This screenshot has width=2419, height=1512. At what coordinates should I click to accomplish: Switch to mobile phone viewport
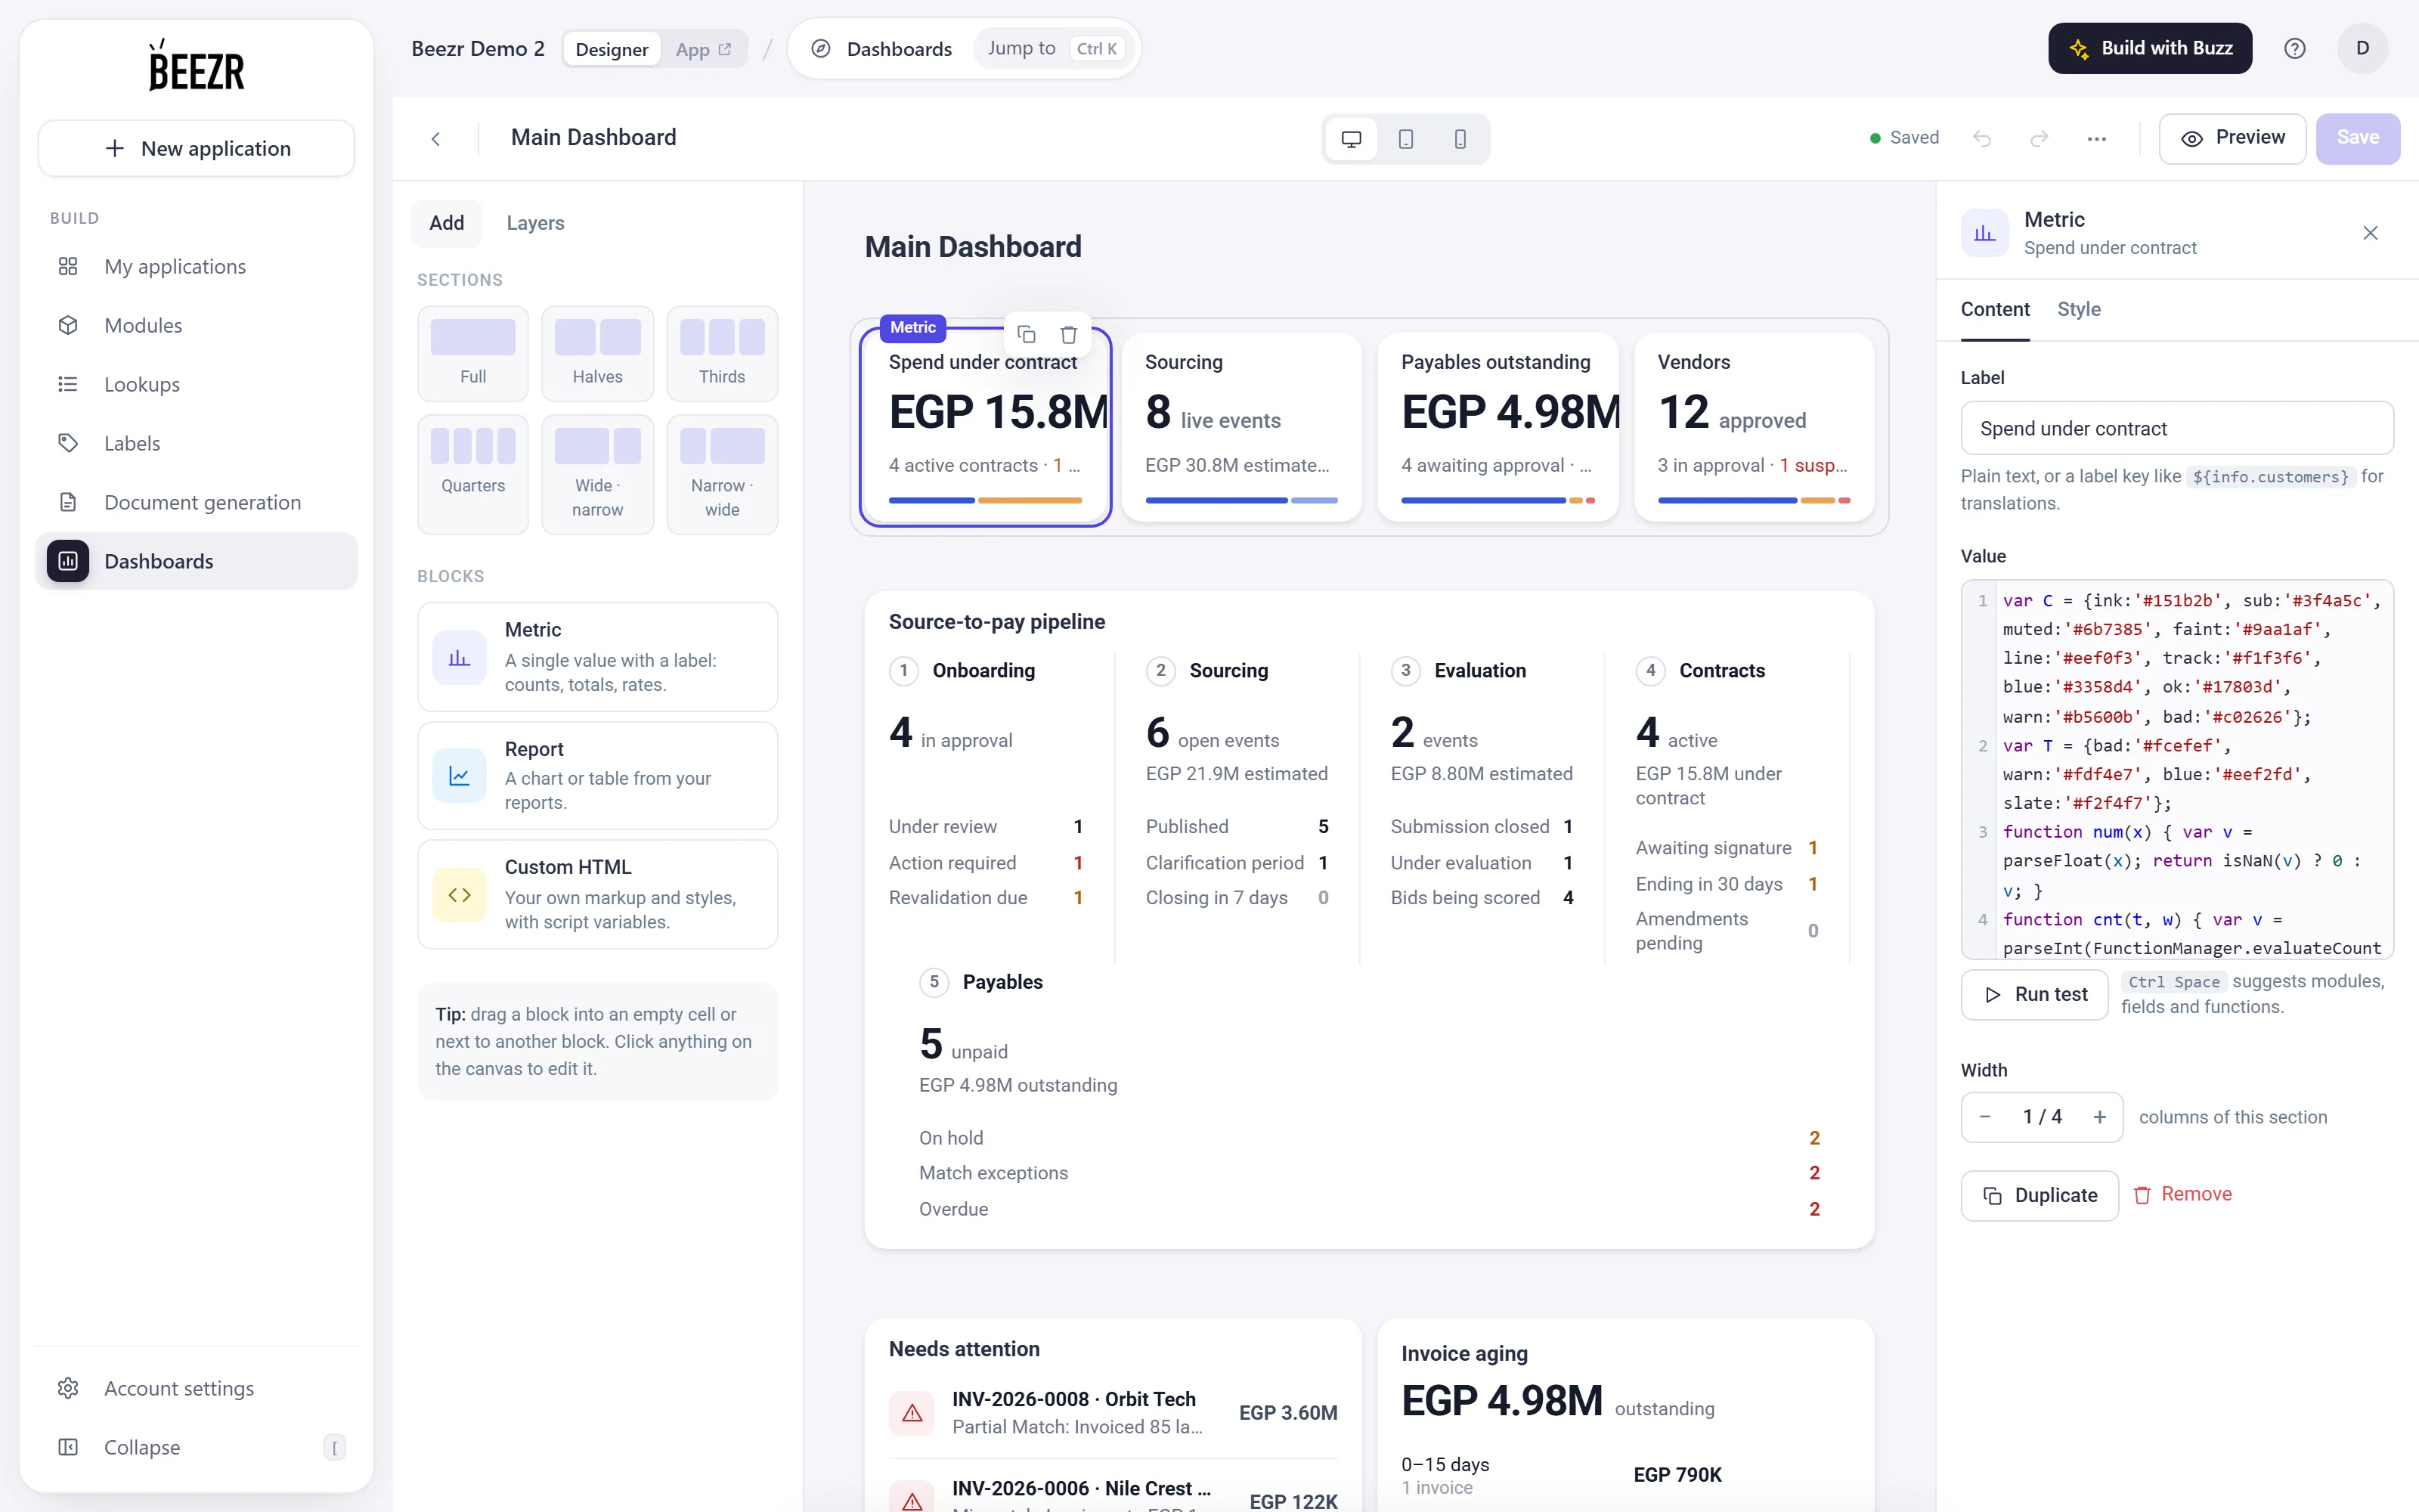coord(1460,139)
